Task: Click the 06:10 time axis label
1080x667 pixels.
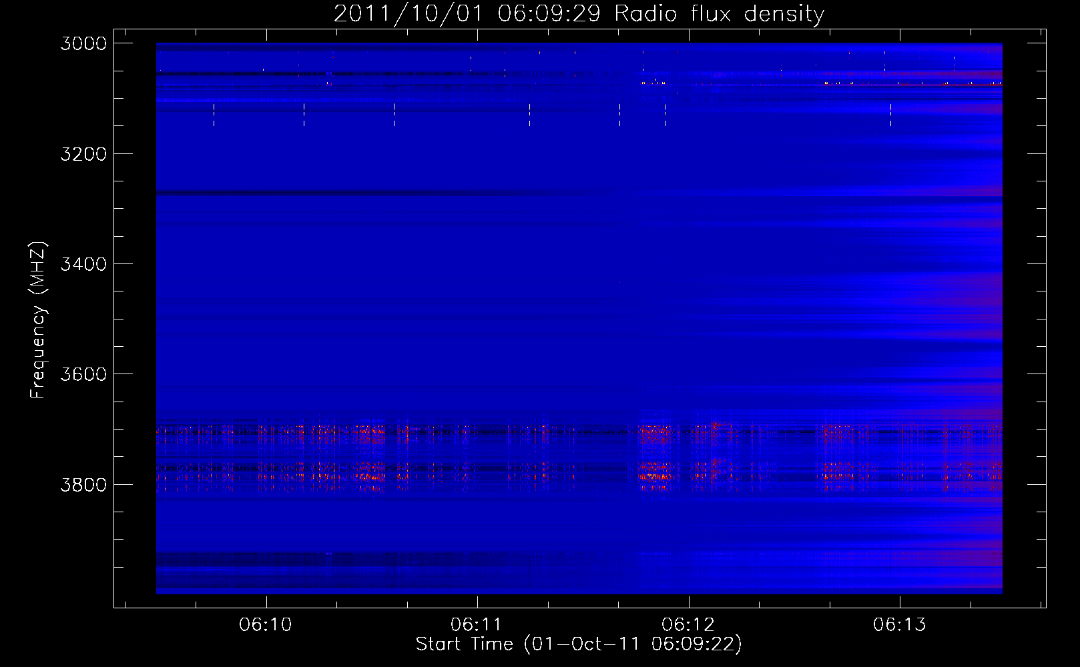Action: pos(266,625)
